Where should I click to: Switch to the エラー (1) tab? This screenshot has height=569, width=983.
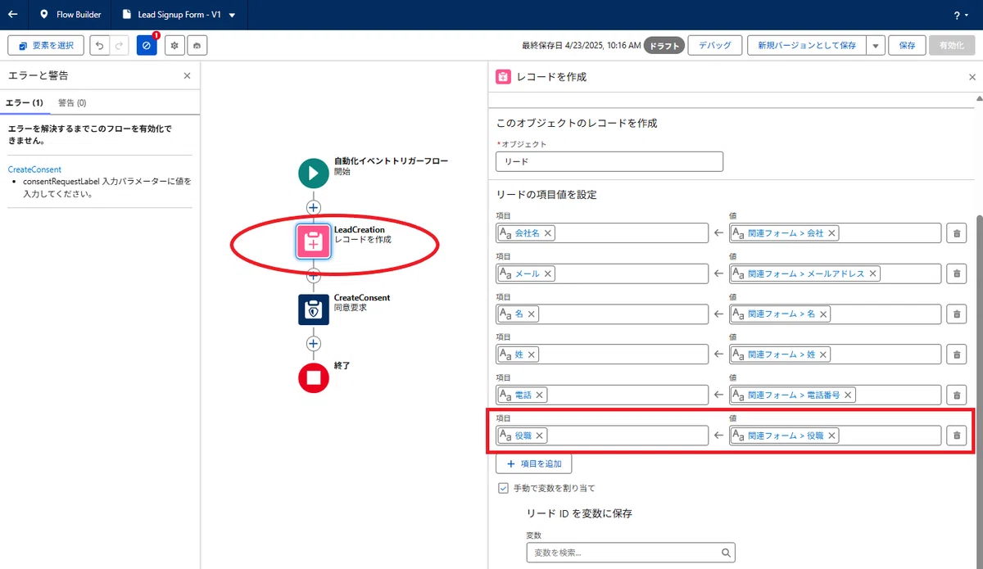pos(25,102)
